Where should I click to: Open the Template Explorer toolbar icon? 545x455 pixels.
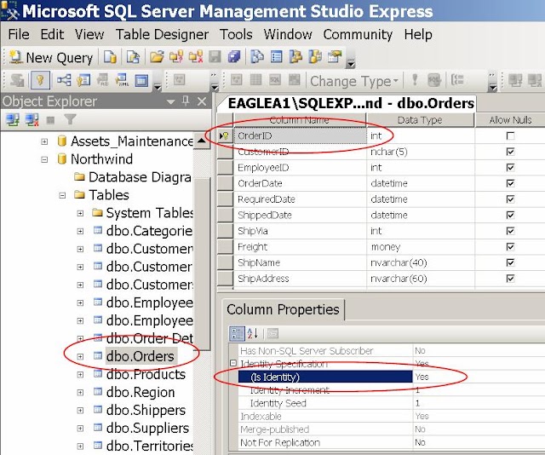(x=315, y=57)
